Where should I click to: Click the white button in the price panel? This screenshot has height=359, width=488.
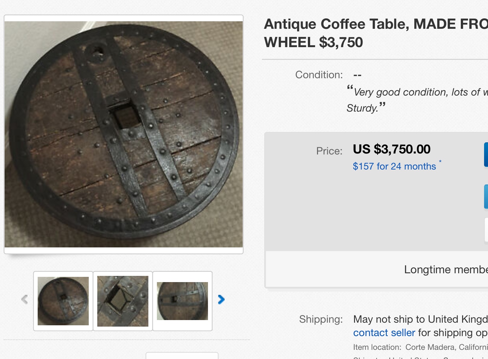click(486, 230)
